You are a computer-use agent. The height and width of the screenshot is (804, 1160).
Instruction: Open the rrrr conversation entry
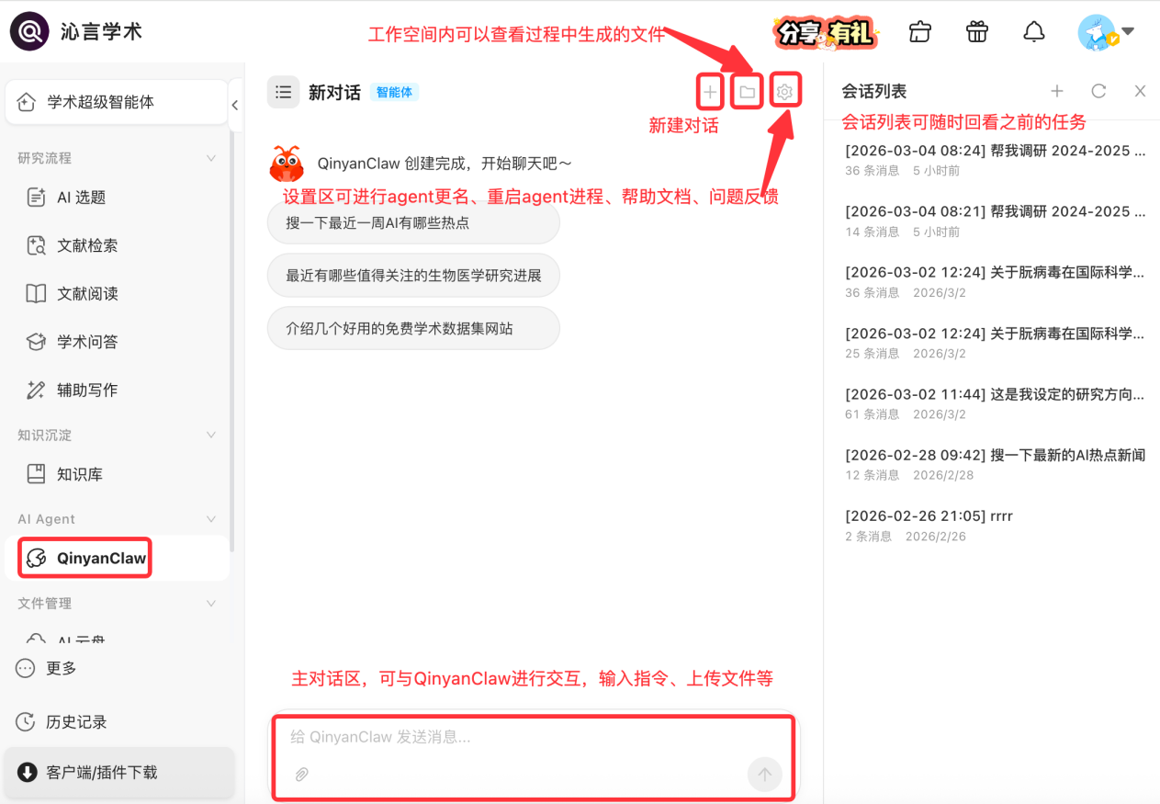point(929,515)
